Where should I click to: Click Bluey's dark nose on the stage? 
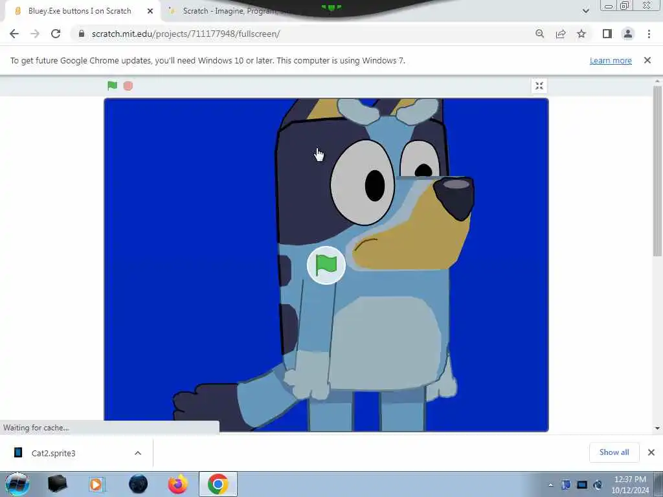[x=454, y=197]
